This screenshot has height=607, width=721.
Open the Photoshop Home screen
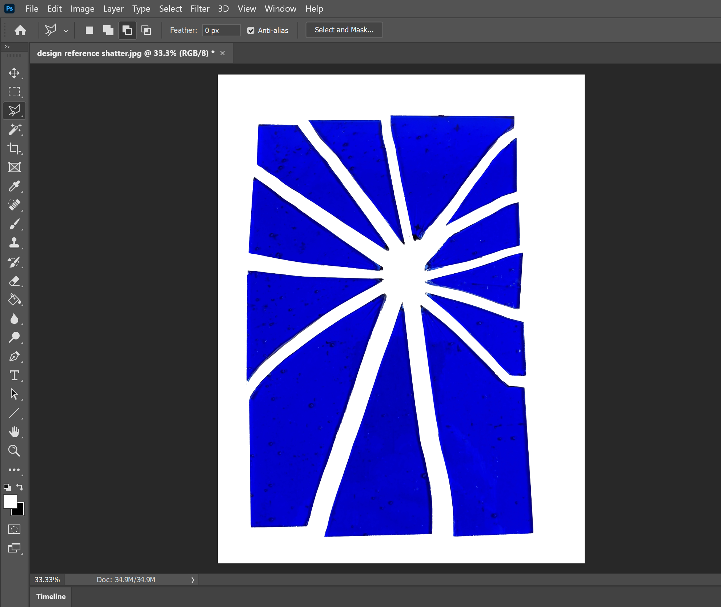[20, 30]
